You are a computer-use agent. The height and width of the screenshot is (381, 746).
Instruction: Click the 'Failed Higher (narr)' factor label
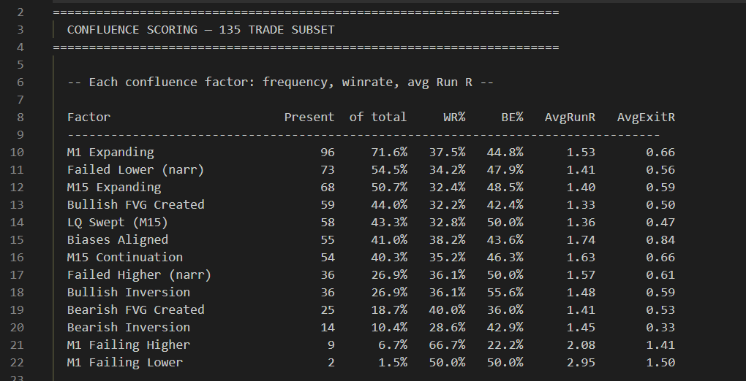[x=140, y=275]
